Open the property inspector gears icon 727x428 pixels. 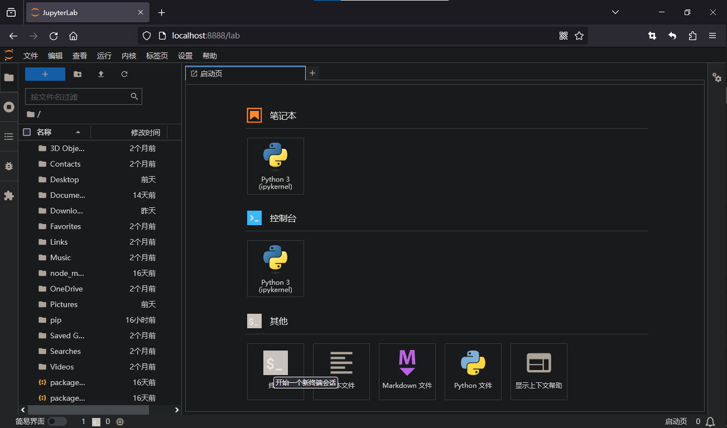point(717,78)
